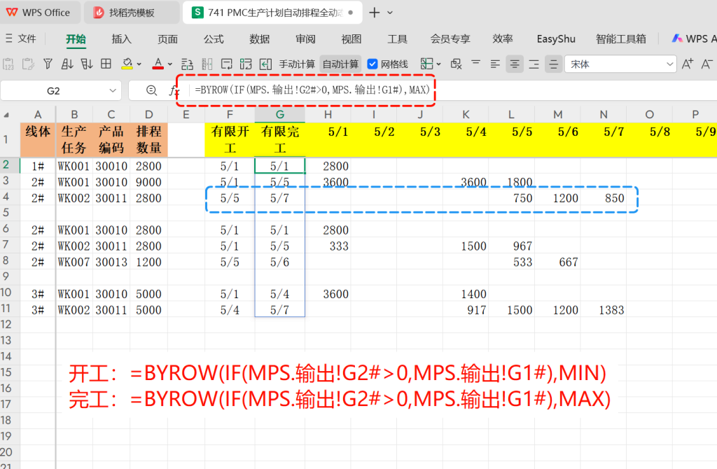
Task: Open the 插入 insert tab
Action: click(122, 39)
